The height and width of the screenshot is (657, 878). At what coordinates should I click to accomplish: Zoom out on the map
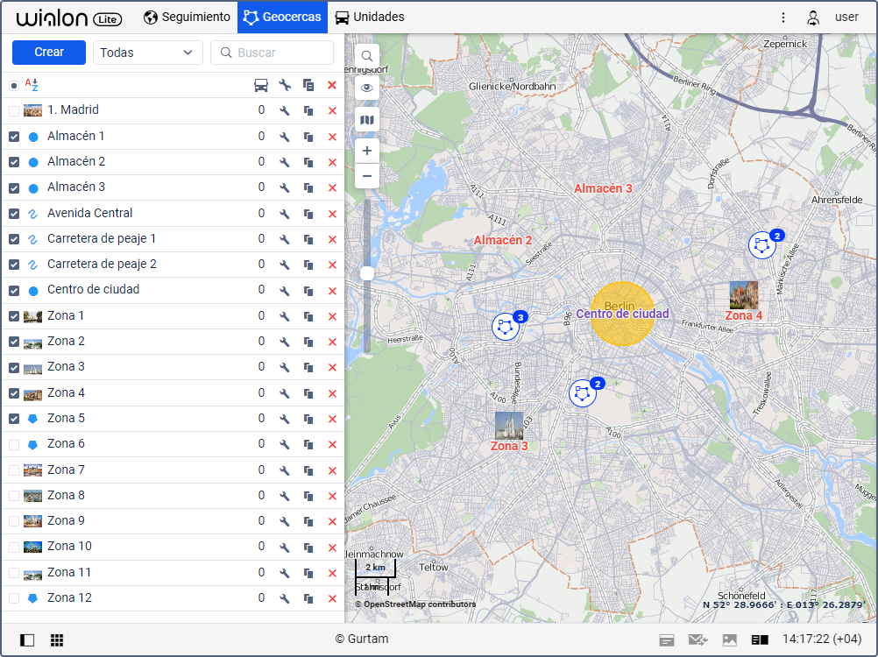point(367,176)
